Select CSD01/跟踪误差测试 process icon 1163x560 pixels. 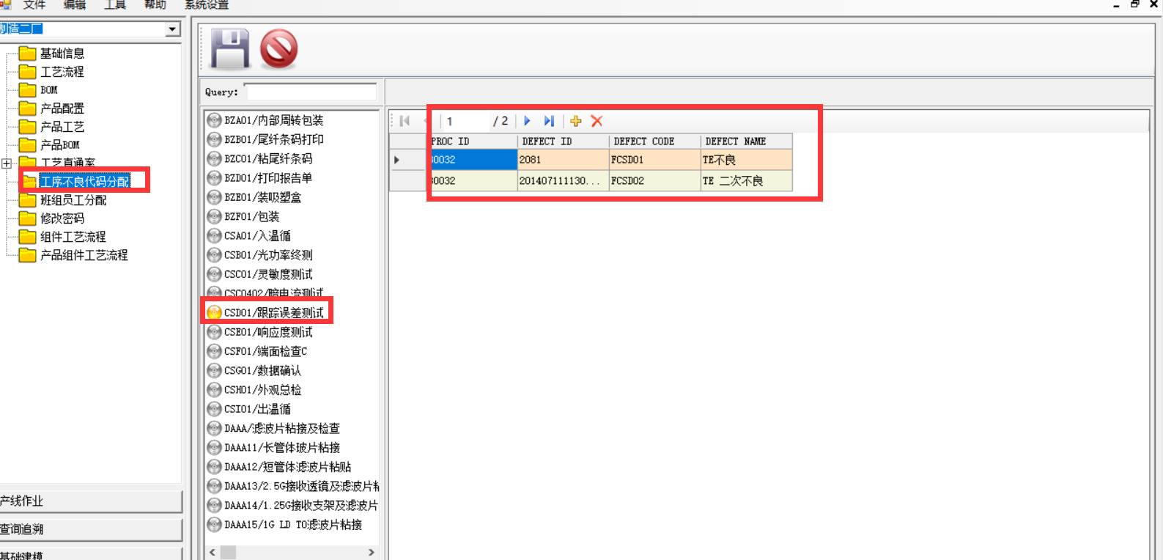[214, 313]
